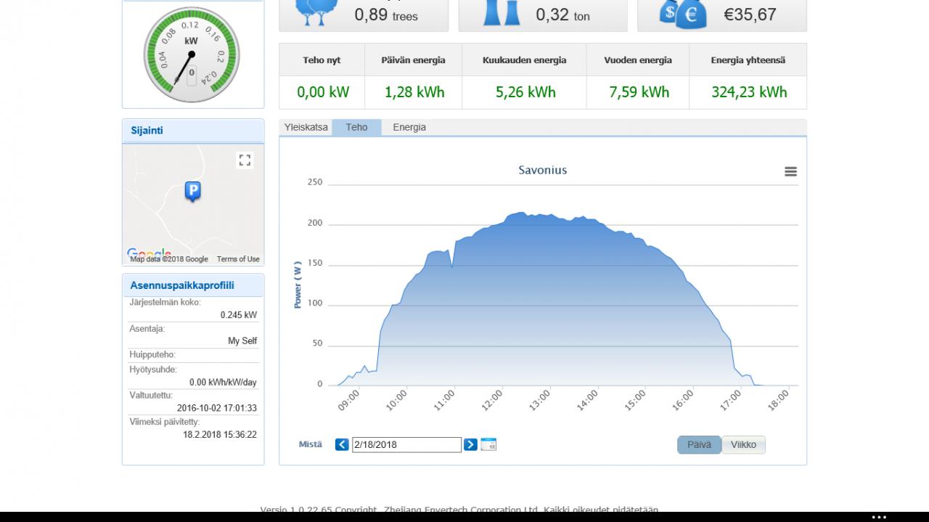
Task: Open the Energia tab
Action: click(x=409, y=127)
